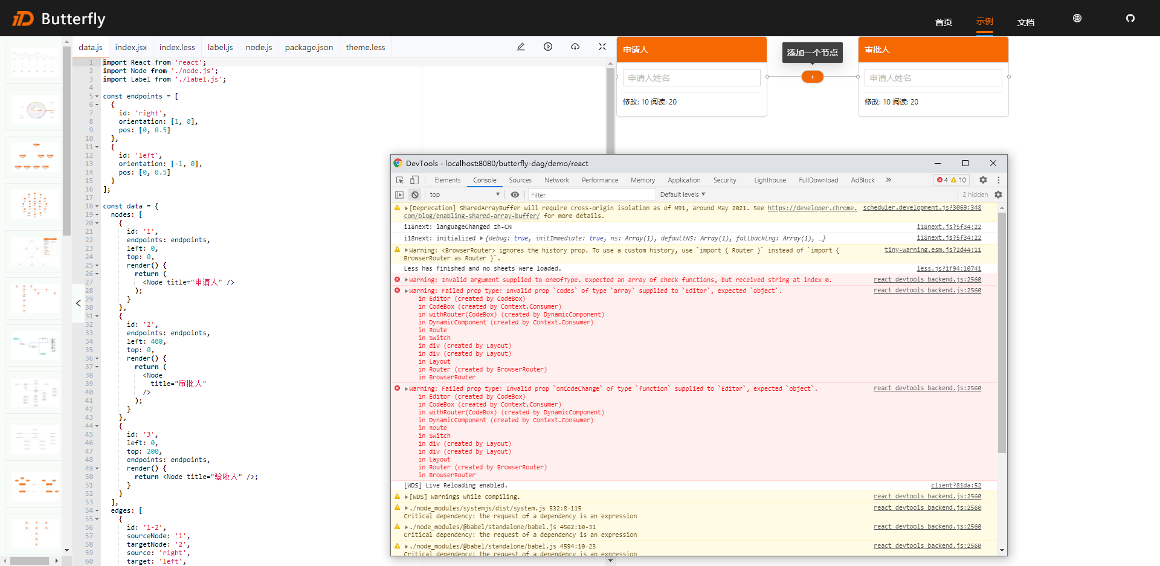Open the GitHub icon in the header
Screen dimensions: 1160x566
tap(1130, 18)
